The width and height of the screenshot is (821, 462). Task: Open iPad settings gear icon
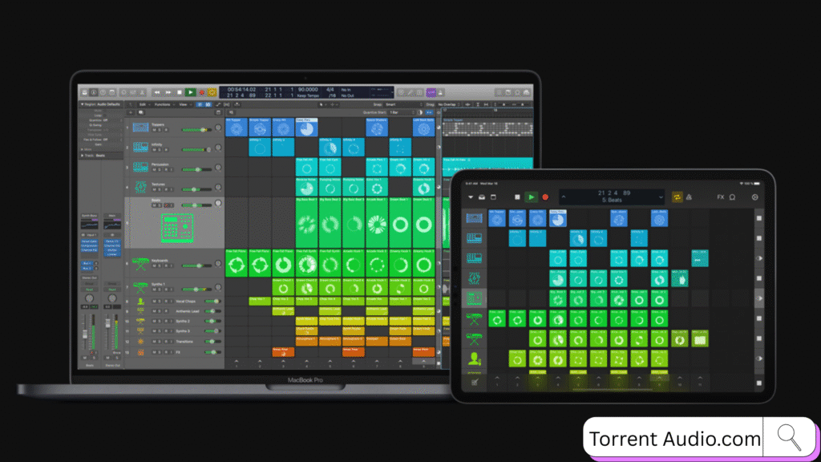coord(754,197)
